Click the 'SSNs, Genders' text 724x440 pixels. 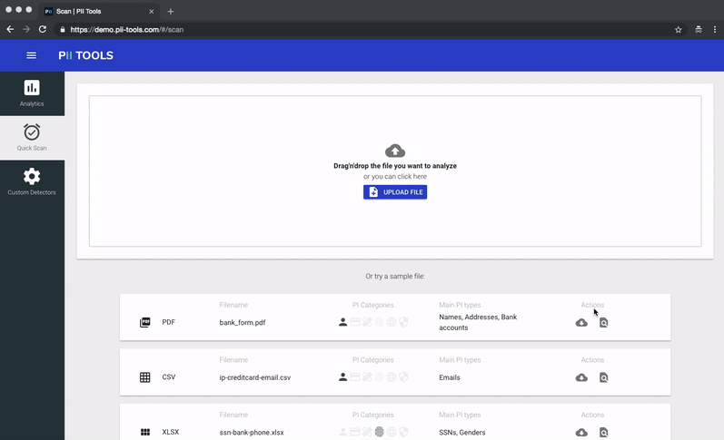point(462,432)
